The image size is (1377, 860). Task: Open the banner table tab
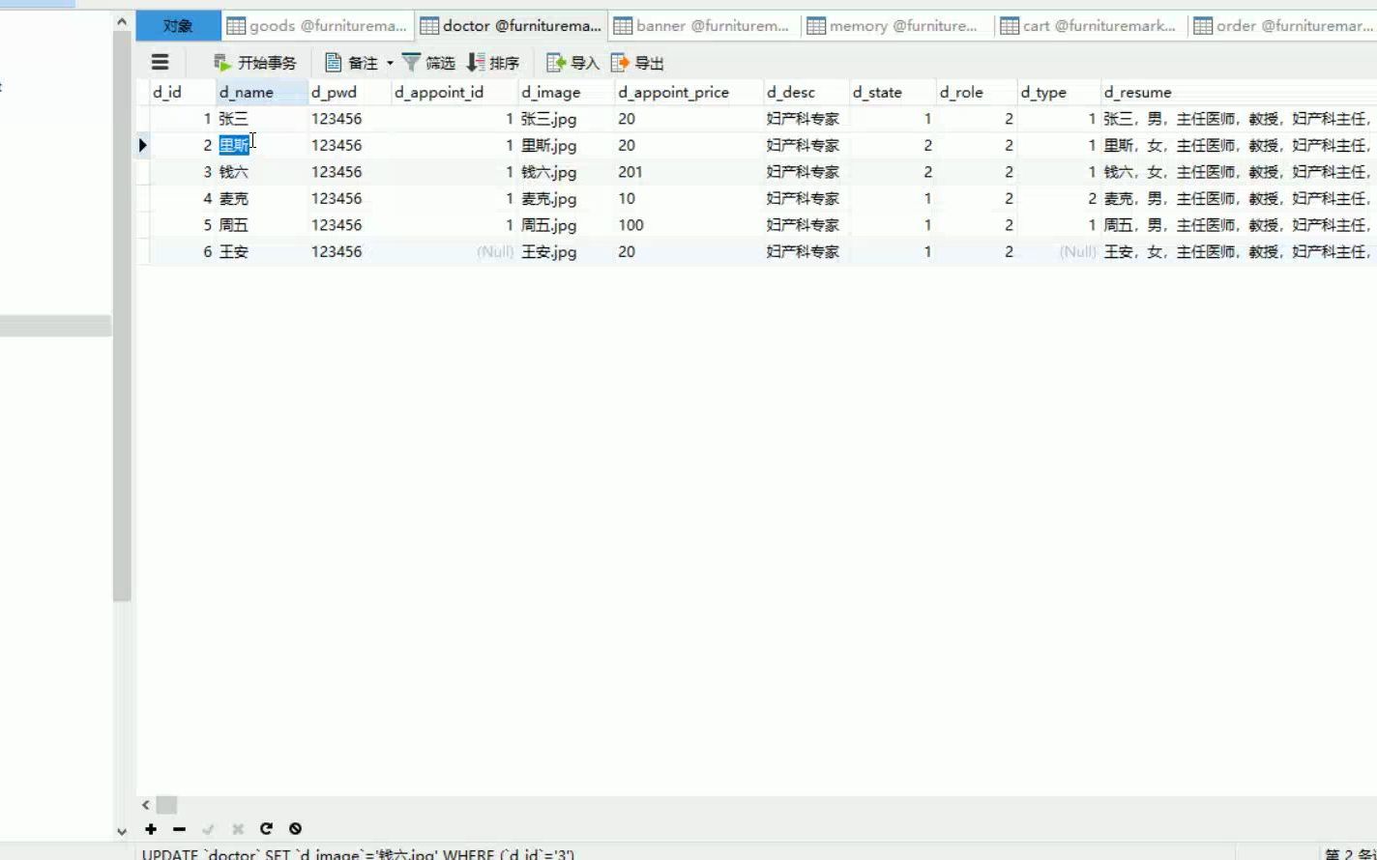coord(704,26)
